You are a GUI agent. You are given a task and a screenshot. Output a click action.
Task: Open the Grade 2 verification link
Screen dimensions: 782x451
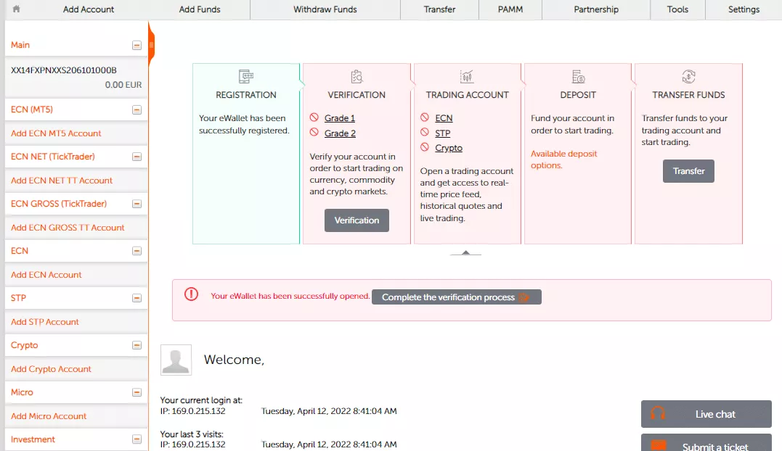pos(340,133)
